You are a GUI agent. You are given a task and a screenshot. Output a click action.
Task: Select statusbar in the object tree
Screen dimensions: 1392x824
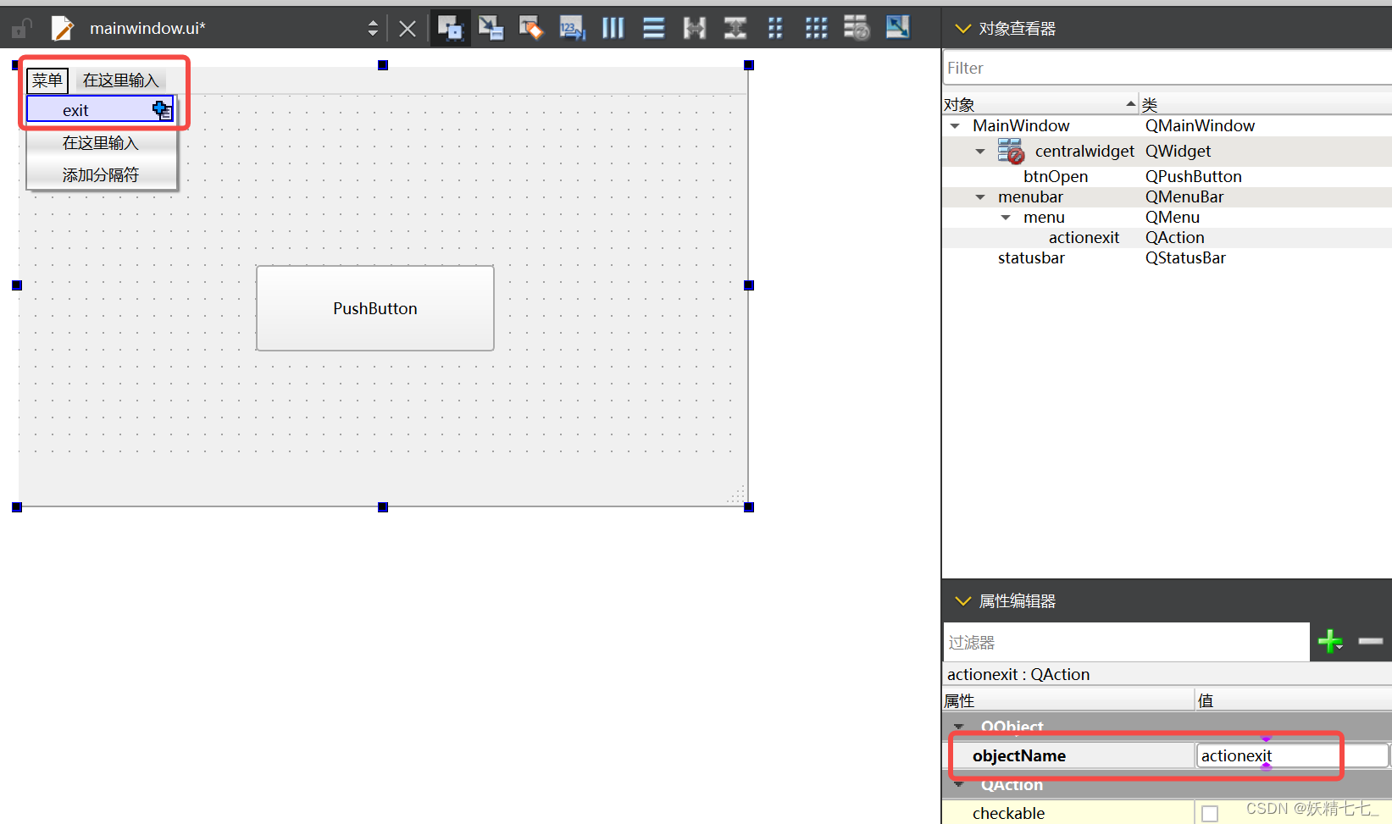click(x=1031, y=257)
